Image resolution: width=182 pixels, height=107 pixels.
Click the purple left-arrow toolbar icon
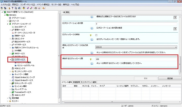click(x=28, y=8)
